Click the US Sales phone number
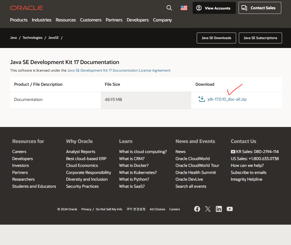Viewport: 291px width, 245px height. point(255,159)
